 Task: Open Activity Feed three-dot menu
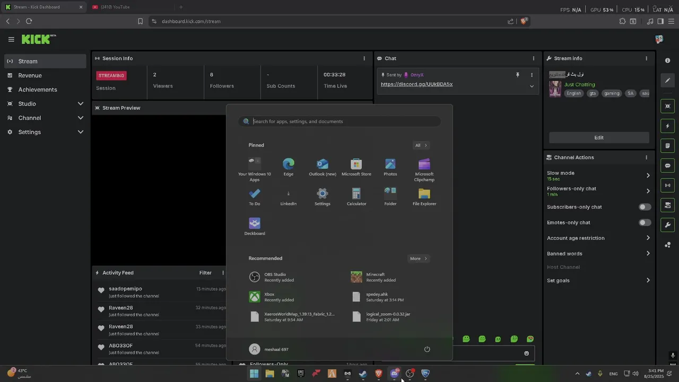223,273
